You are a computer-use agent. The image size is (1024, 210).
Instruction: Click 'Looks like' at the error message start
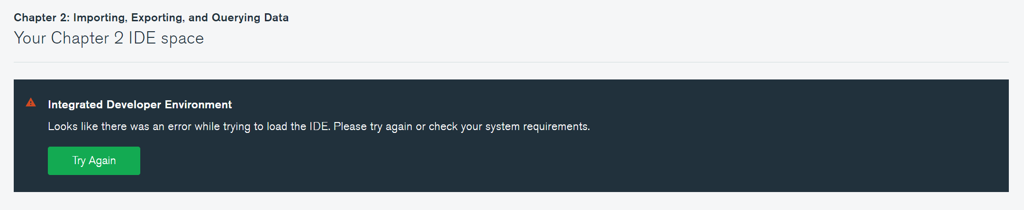tap(63, 127)
